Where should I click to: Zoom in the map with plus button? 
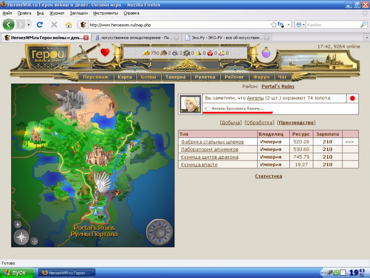click(x=18, y=224)
